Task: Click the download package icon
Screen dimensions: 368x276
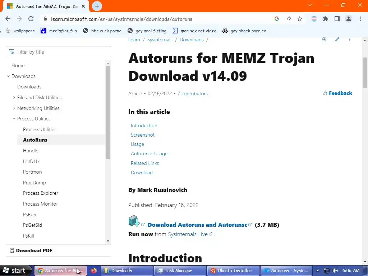Action: click(x=134, y=221)
